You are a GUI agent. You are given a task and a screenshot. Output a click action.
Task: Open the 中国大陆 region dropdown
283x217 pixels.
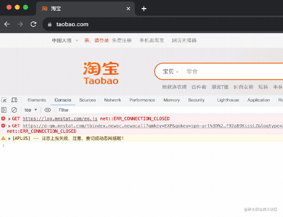[65, 41]
